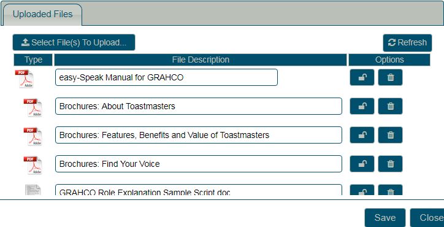
Task: Delete easy-Speak Manual for GRAHCO file
Action: tap(390, 77)
